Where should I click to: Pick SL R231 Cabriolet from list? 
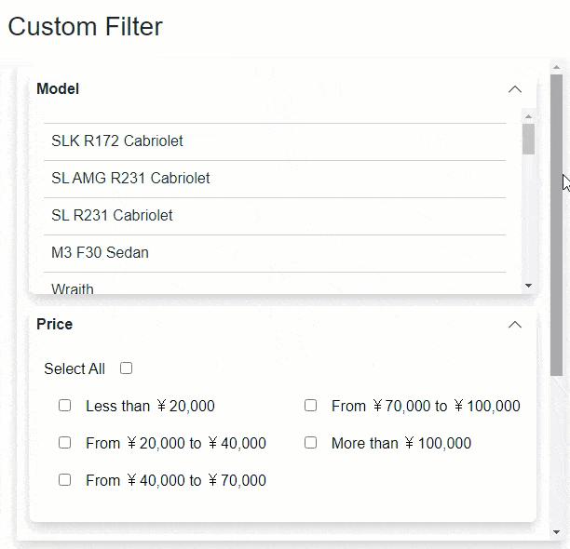click(275, 216)
